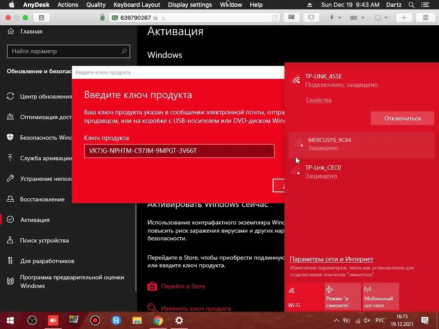
Task: Go to Главная settings home
Action: [24, 31]
